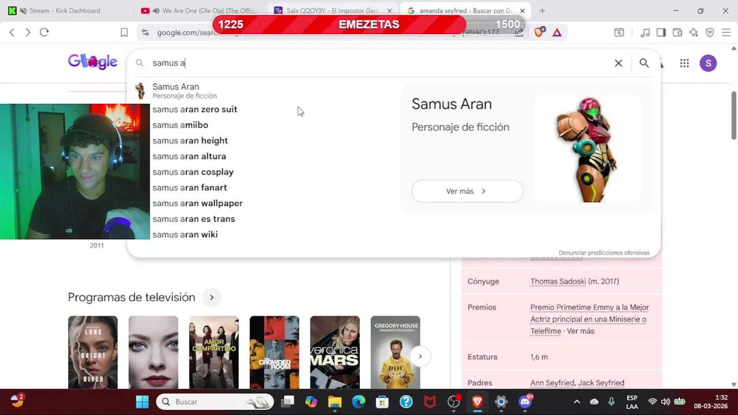This screenshot has width=738, height=415.
Task: Open Discord from the taskbar
Action: coord(525,402)
